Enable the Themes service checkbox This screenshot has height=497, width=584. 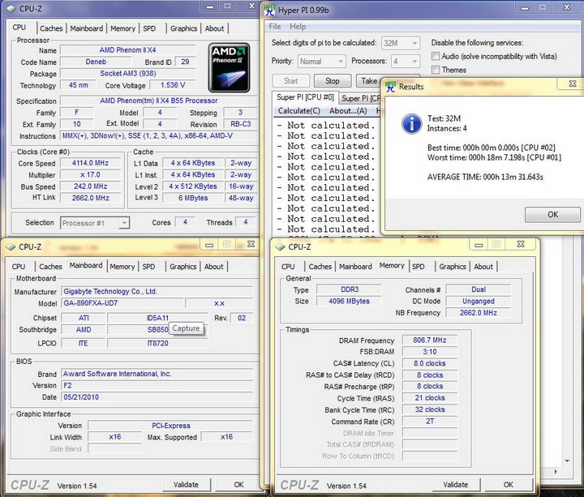[x=436, y=70]
